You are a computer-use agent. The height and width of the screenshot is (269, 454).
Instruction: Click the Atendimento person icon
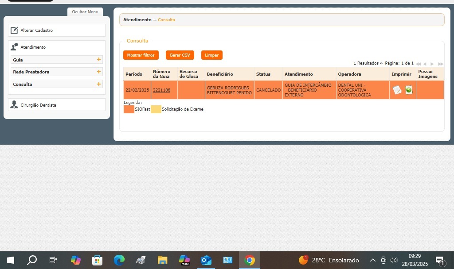(x=14, y=47)
